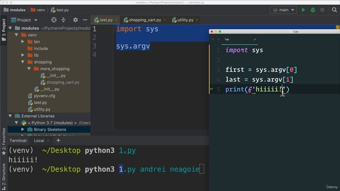The height and width of the screenshot is (191, 340).
Task: Click test.py in the breadcrumb bar
Action: (x=60, y=10)
